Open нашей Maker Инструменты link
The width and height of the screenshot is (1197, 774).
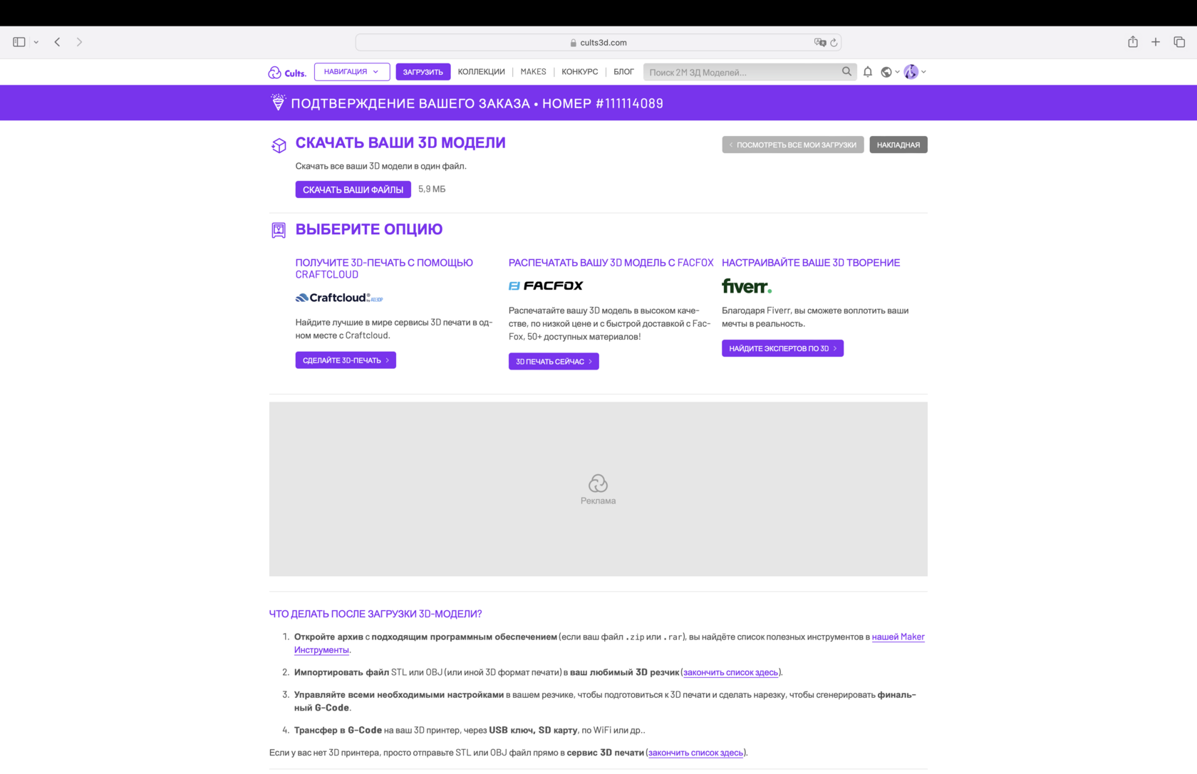898,637
